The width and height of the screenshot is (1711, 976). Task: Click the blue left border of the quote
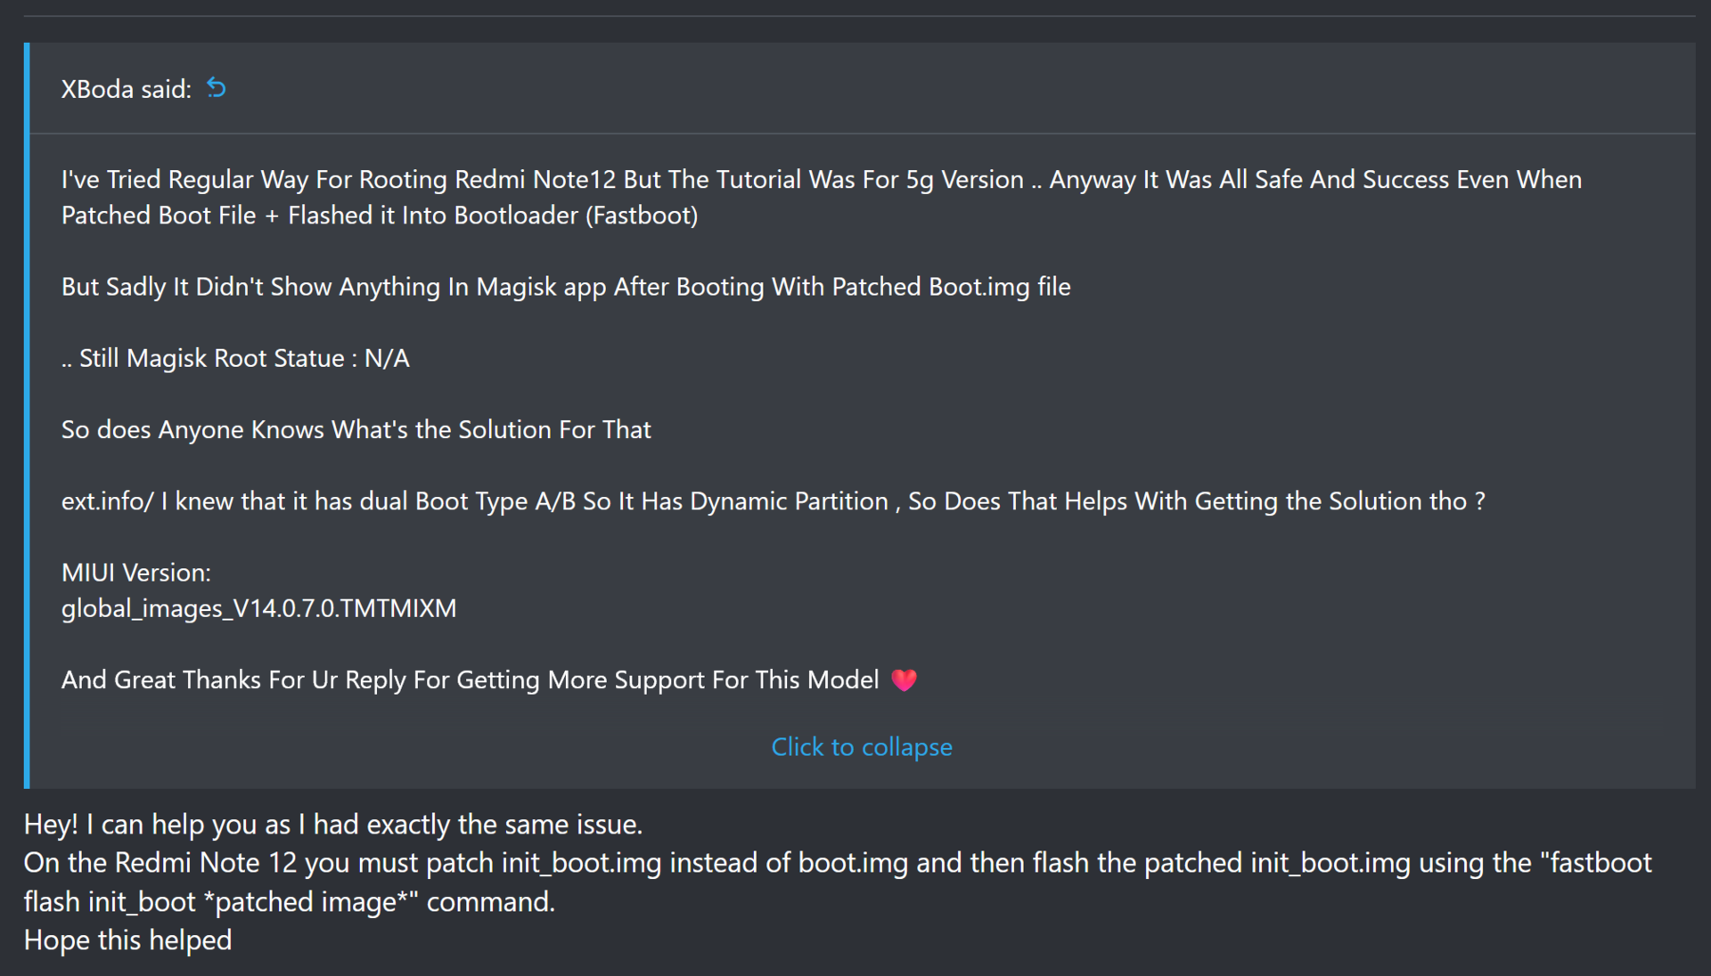(x=27, y=415)
